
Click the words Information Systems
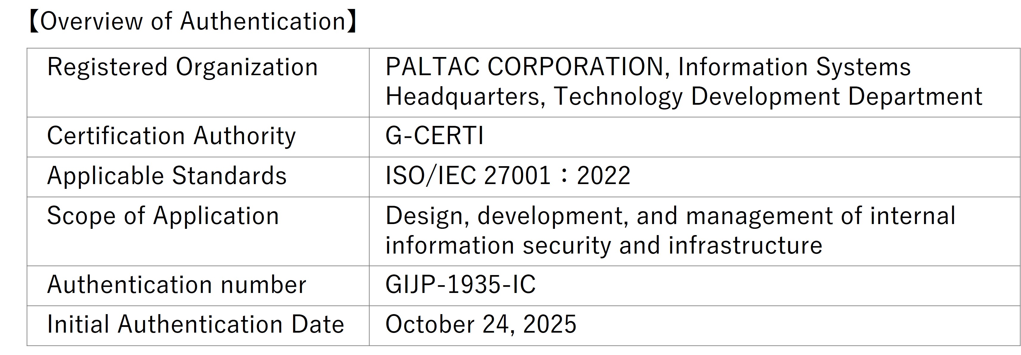(794, 67)
